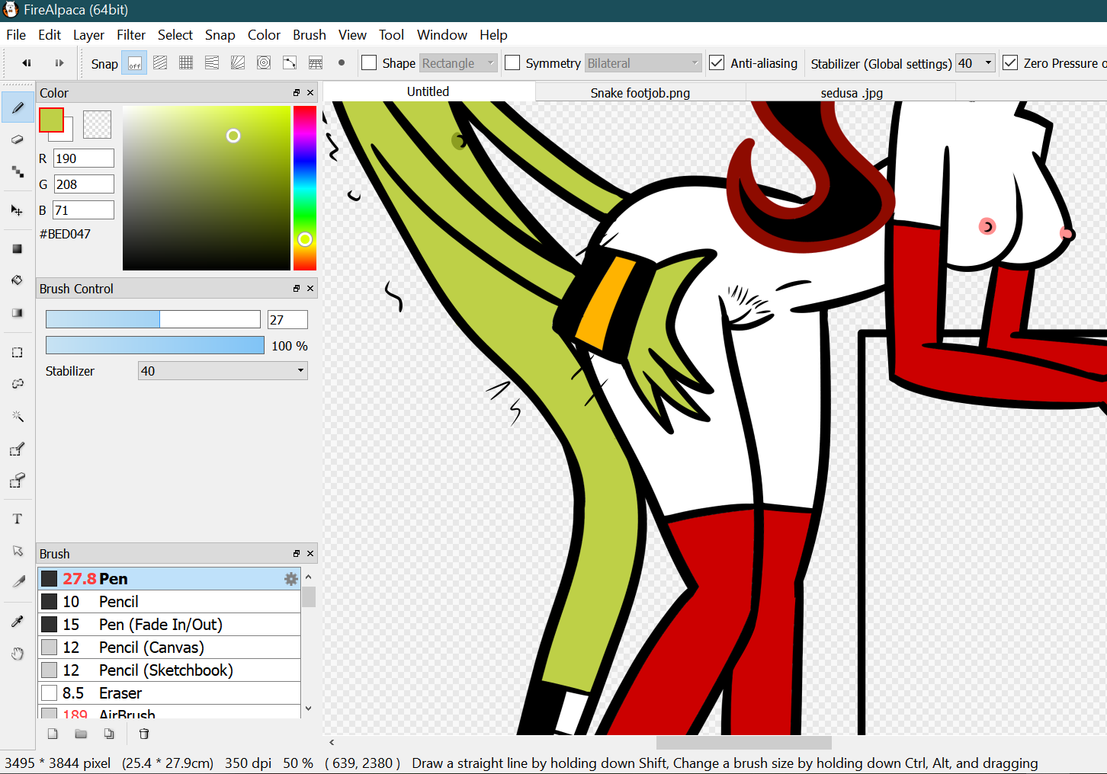This screenshot has height=774, width=1107.
Task: Choose the Eyedropper tool
Action: [x=18, y=622]
